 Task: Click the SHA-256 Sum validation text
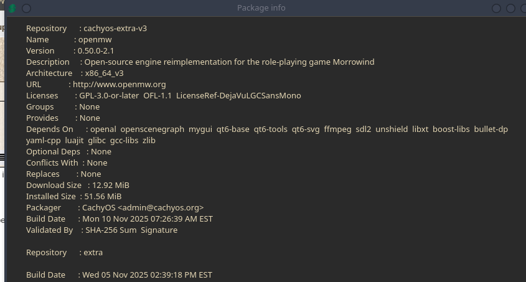(111, 230)
